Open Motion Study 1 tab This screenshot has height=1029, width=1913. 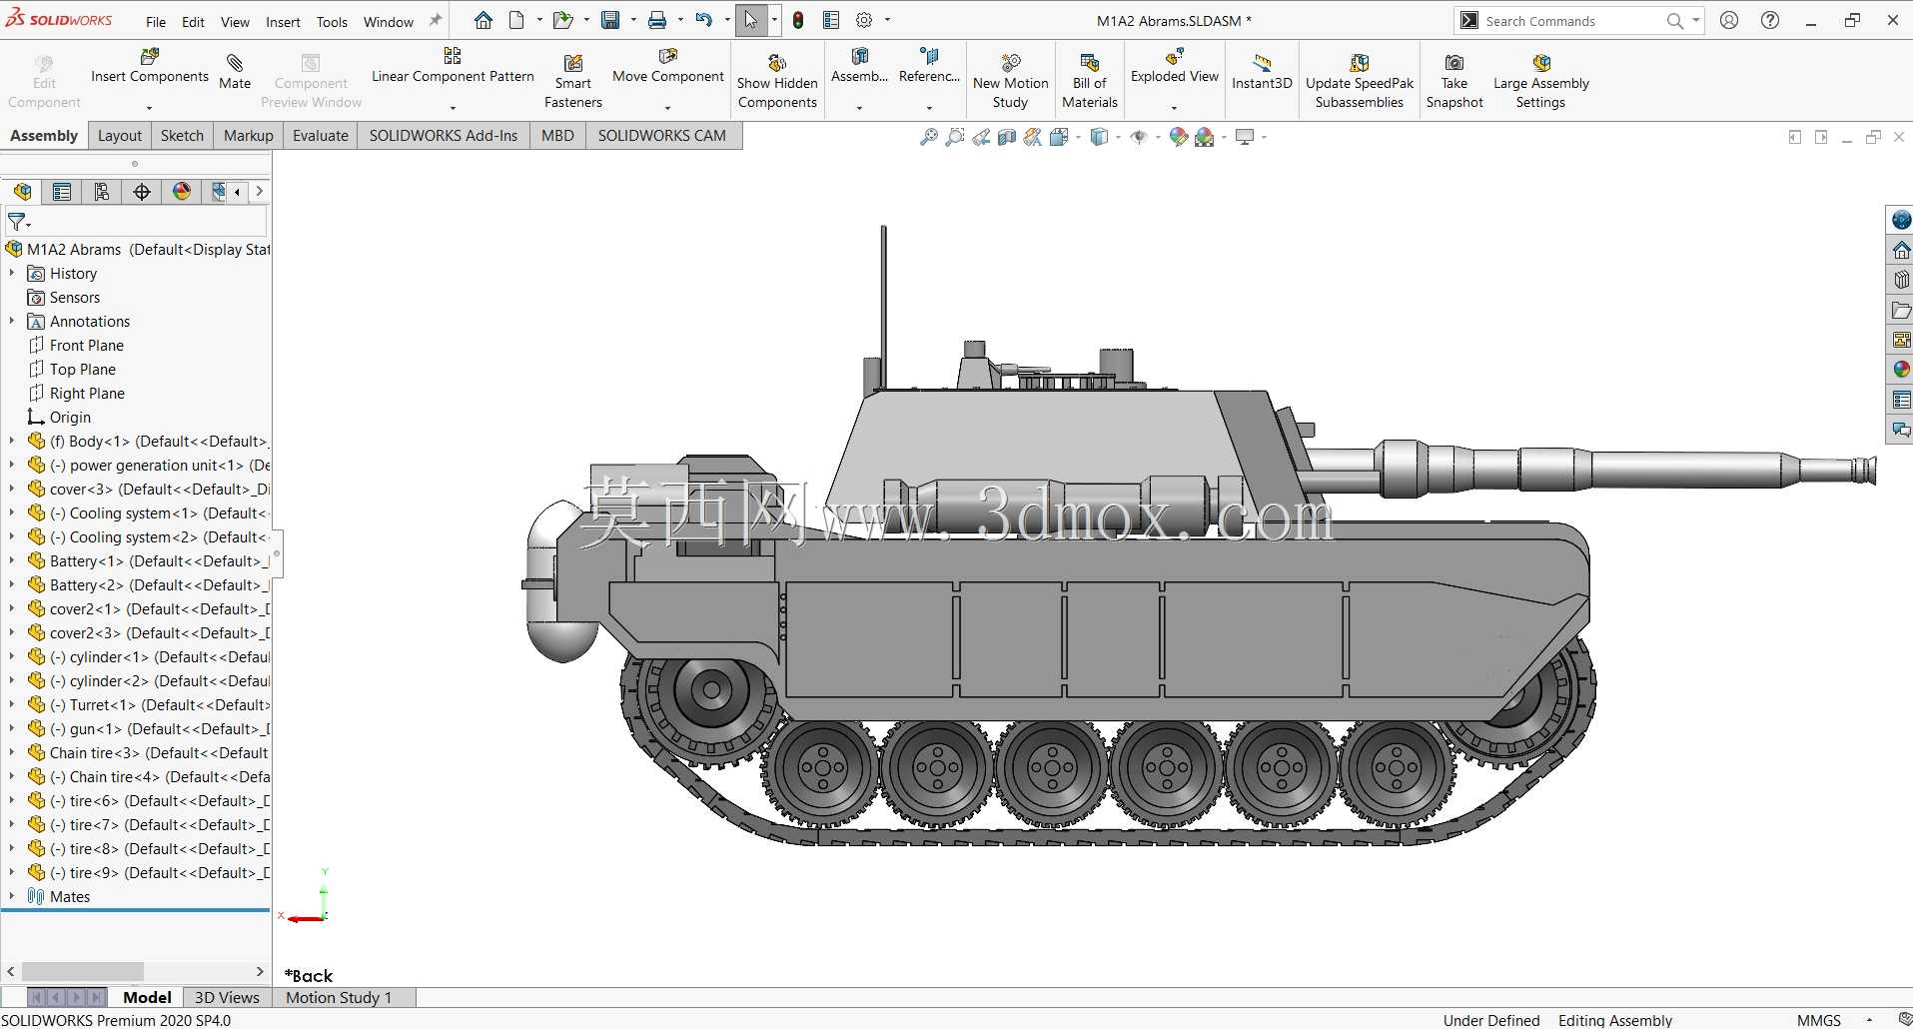(x=339, y=997)
